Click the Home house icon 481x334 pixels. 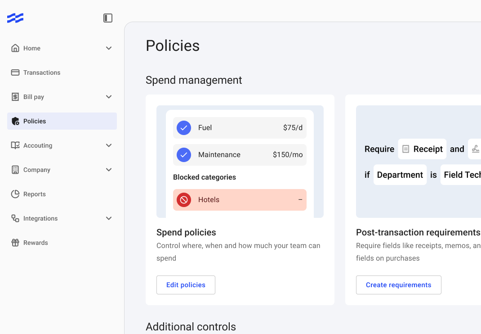click(15, 48)
